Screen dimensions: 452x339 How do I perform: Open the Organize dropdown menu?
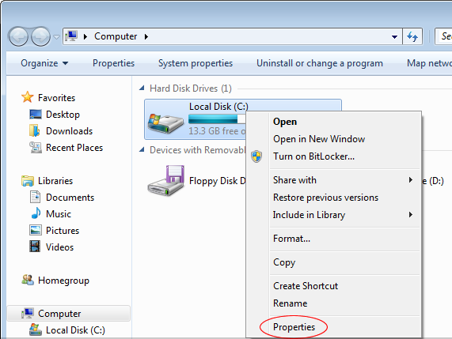(x=44, y=63)
